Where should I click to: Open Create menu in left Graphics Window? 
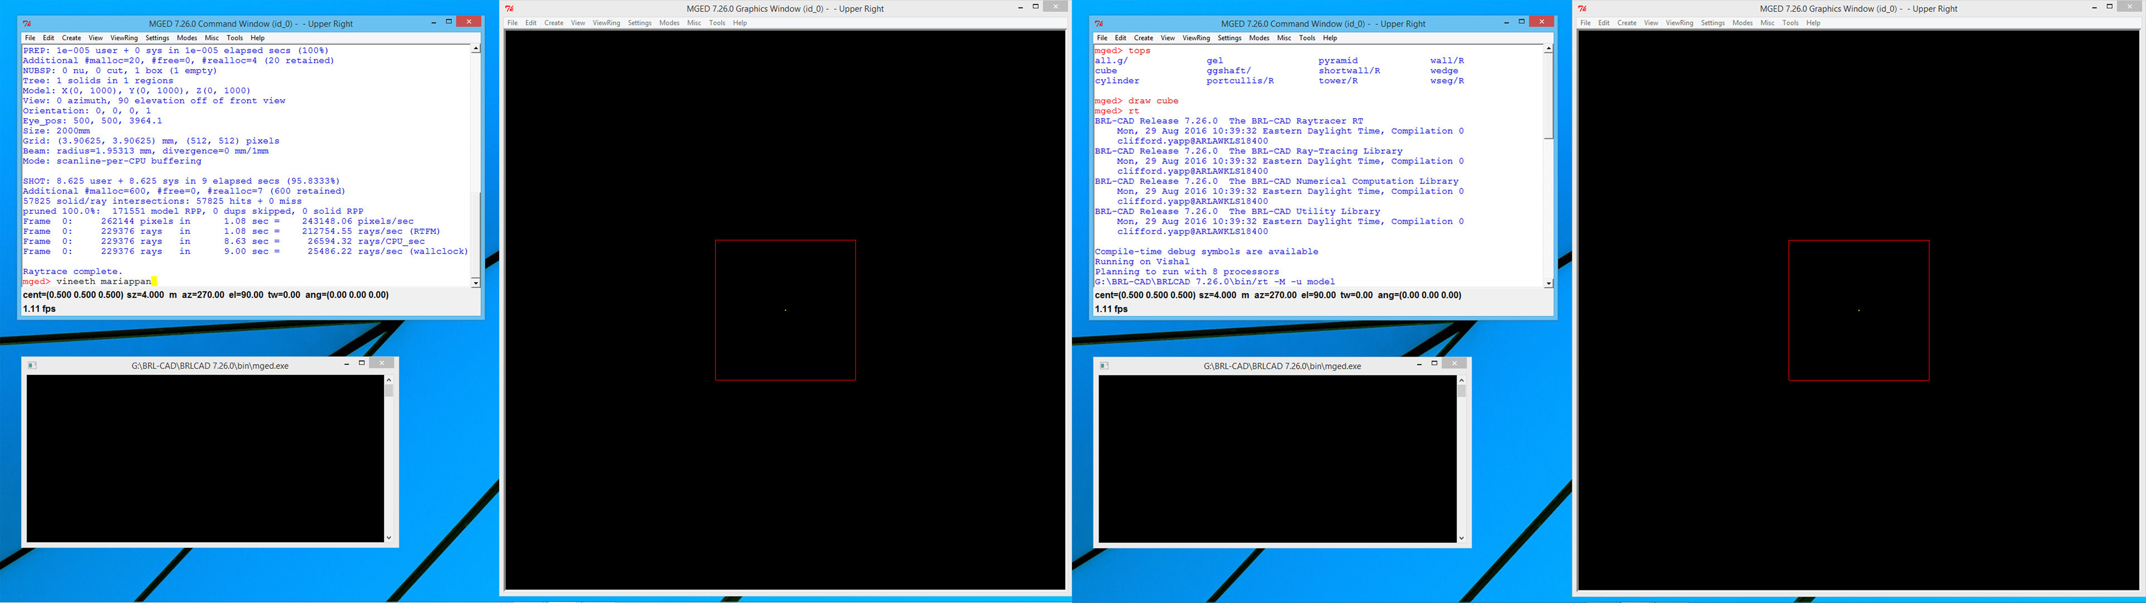point(554,23)
